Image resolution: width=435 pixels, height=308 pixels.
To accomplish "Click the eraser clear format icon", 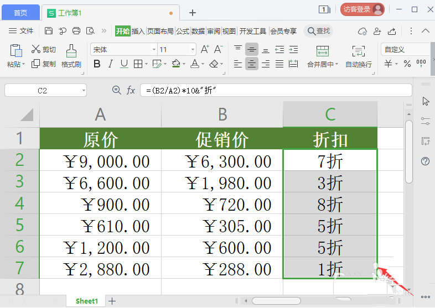I will [214, 64].
